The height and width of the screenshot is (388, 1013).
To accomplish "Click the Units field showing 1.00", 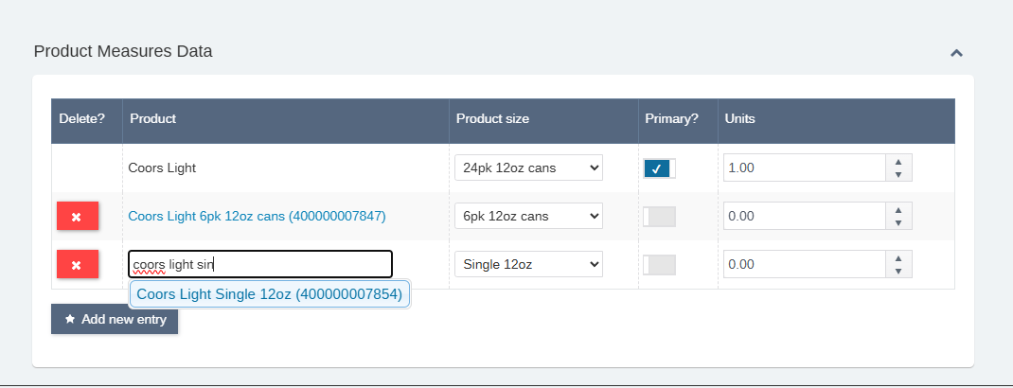I will point(804,168).
